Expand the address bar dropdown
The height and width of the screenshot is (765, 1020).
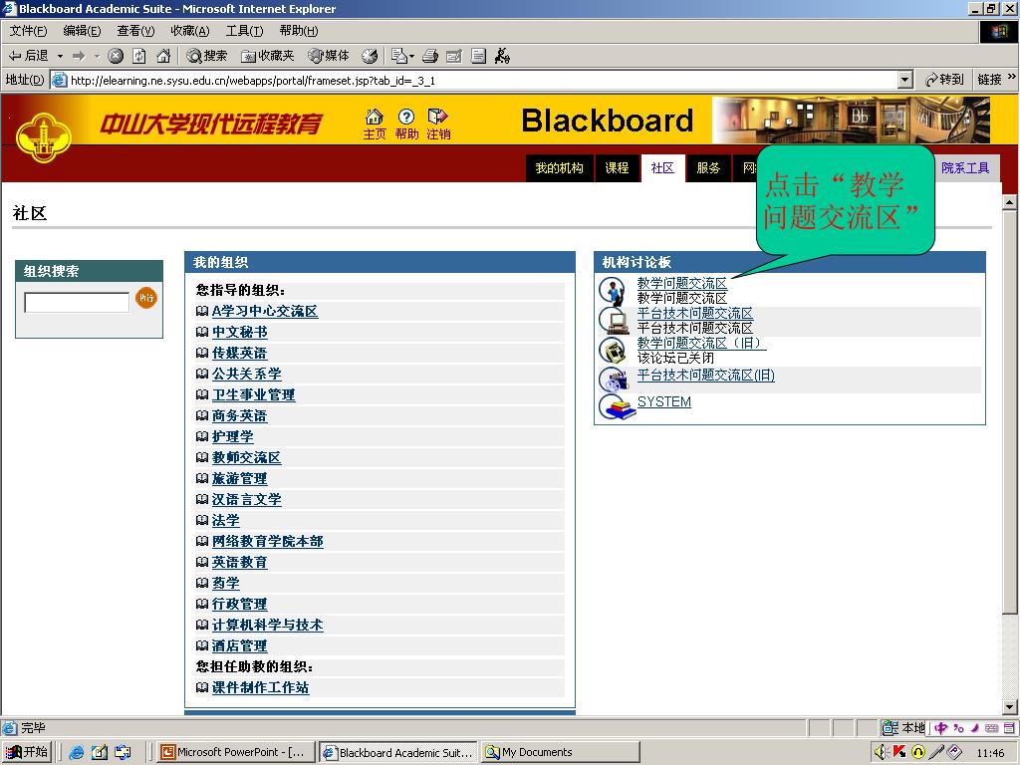pyautogui.click(x=904, y=80)
